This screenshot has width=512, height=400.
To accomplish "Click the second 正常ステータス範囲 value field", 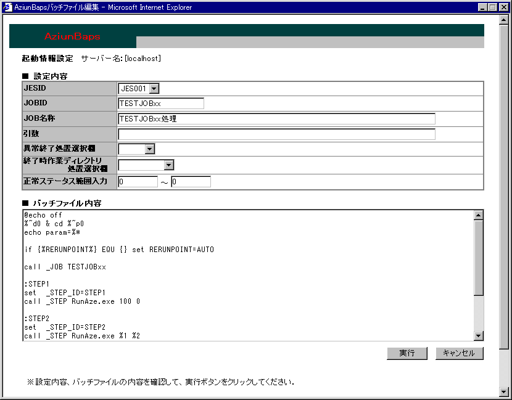I will (191, 182).
